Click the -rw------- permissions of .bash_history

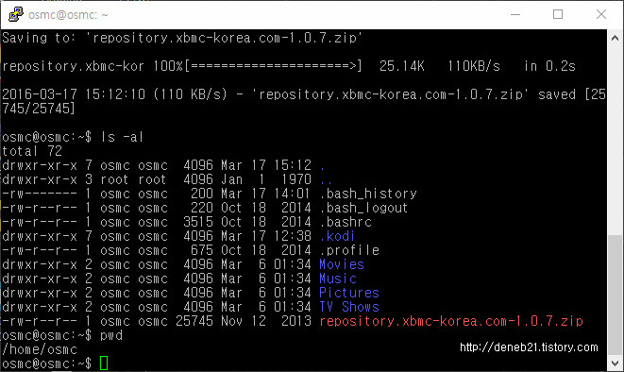(40, 194)
